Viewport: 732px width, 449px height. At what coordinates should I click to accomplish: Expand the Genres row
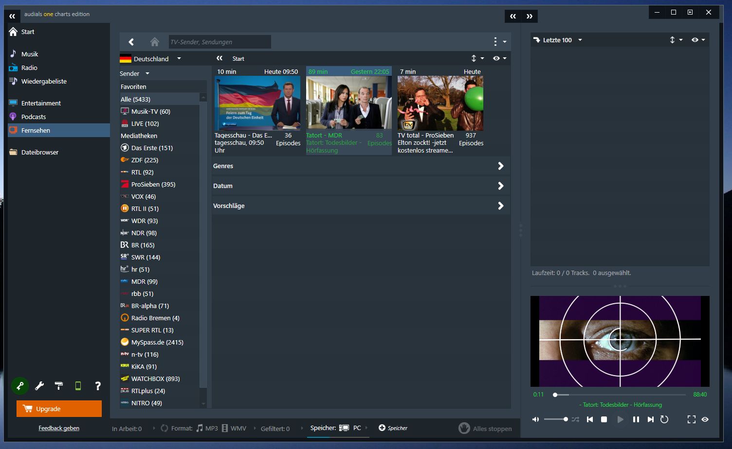[361, 166]
